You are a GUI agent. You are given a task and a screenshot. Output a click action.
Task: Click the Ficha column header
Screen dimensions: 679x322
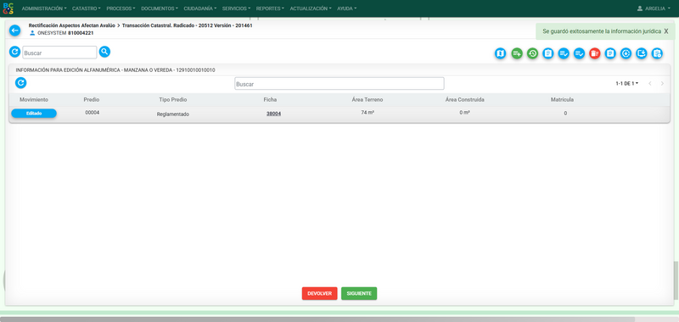pyautogui.click(x=270, y=100)
